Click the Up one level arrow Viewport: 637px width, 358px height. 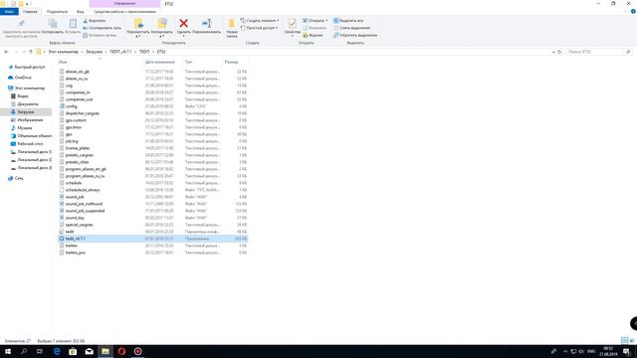(31, 52)
